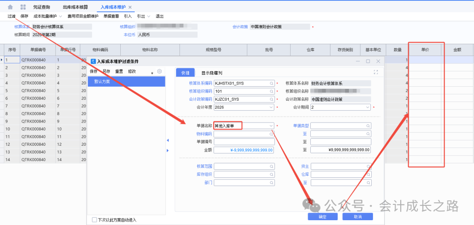Open the four-square app grid menu
474x225 pixels.
[x=23, y=7]
